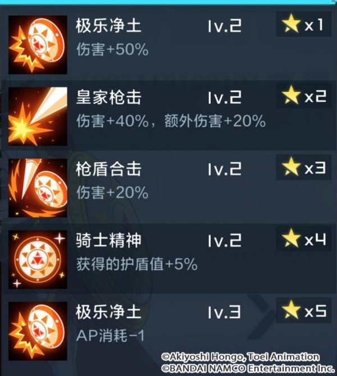Viewport: 337px width, 376px height.
Task: Select lv.2 label in 皇家枪击 row
Action: pyautogui.click(x=225, y=98)
